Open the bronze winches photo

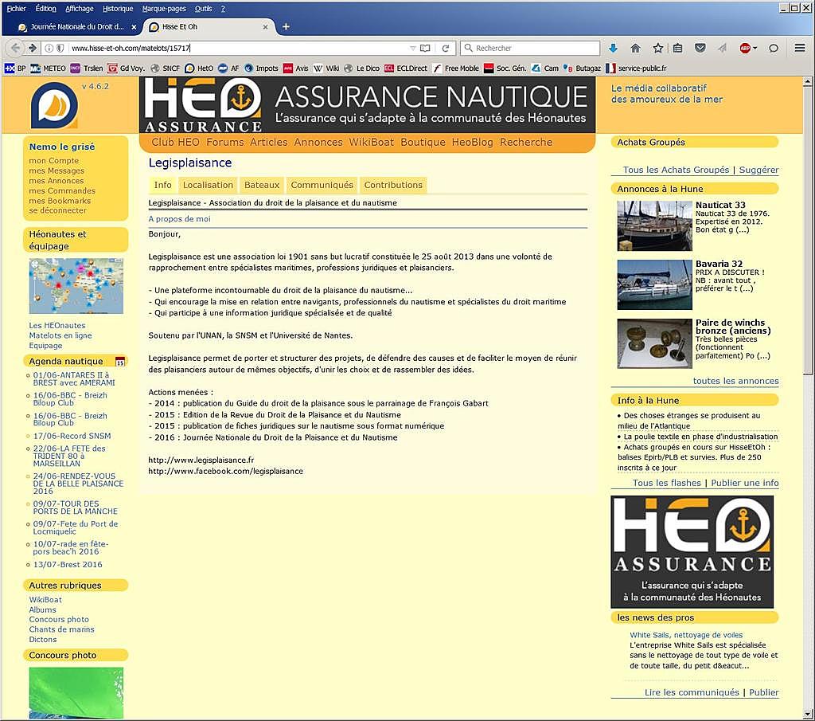click(x=655, y=344)
